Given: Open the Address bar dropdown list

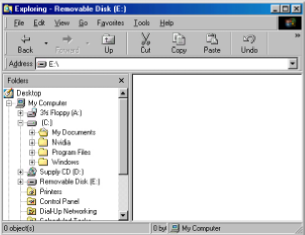Looking at the screenshot, I should coord(293,64).
